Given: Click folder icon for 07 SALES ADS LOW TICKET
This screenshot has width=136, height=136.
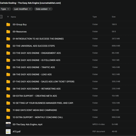Looking at the screenshot, I should click(8, 82).
